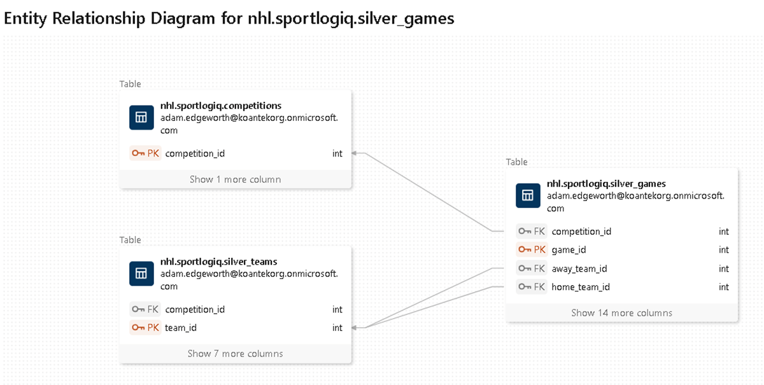The image size is (764, 385).
Task: Click the FK key icon beside home_team_id
Action: [x=525, y=287]
